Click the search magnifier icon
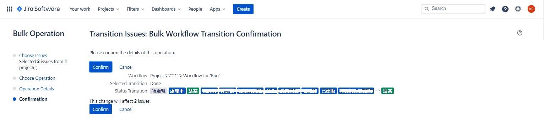This screenshot has height=129, width=544. click(426, 9)
